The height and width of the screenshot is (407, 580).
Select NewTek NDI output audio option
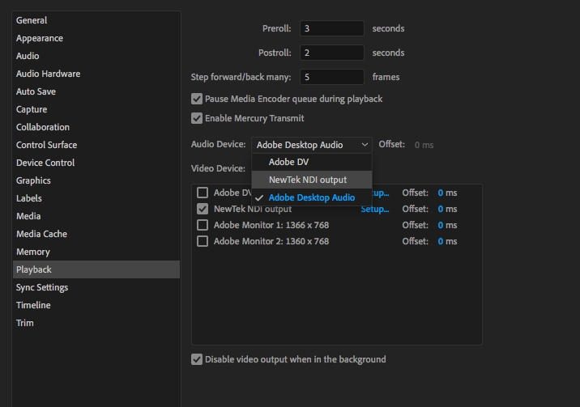tap(307, 180)
